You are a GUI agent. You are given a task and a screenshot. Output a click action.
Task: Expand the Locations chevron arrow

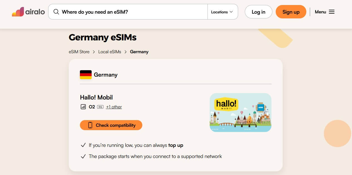click(x=231, y=12)
